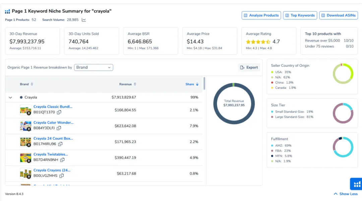Open the Brand breakdown dropdown

click(94, 68)
